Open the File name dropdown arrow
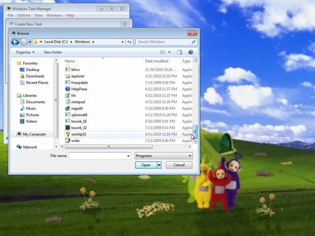 pos(128,156)
